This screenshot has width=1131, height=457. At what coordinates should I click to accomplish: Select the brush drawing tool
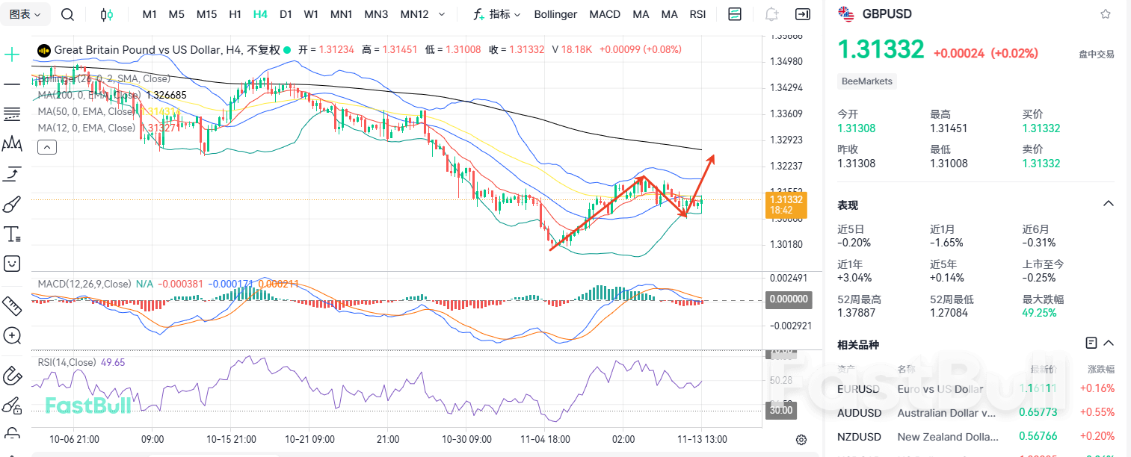12,204
